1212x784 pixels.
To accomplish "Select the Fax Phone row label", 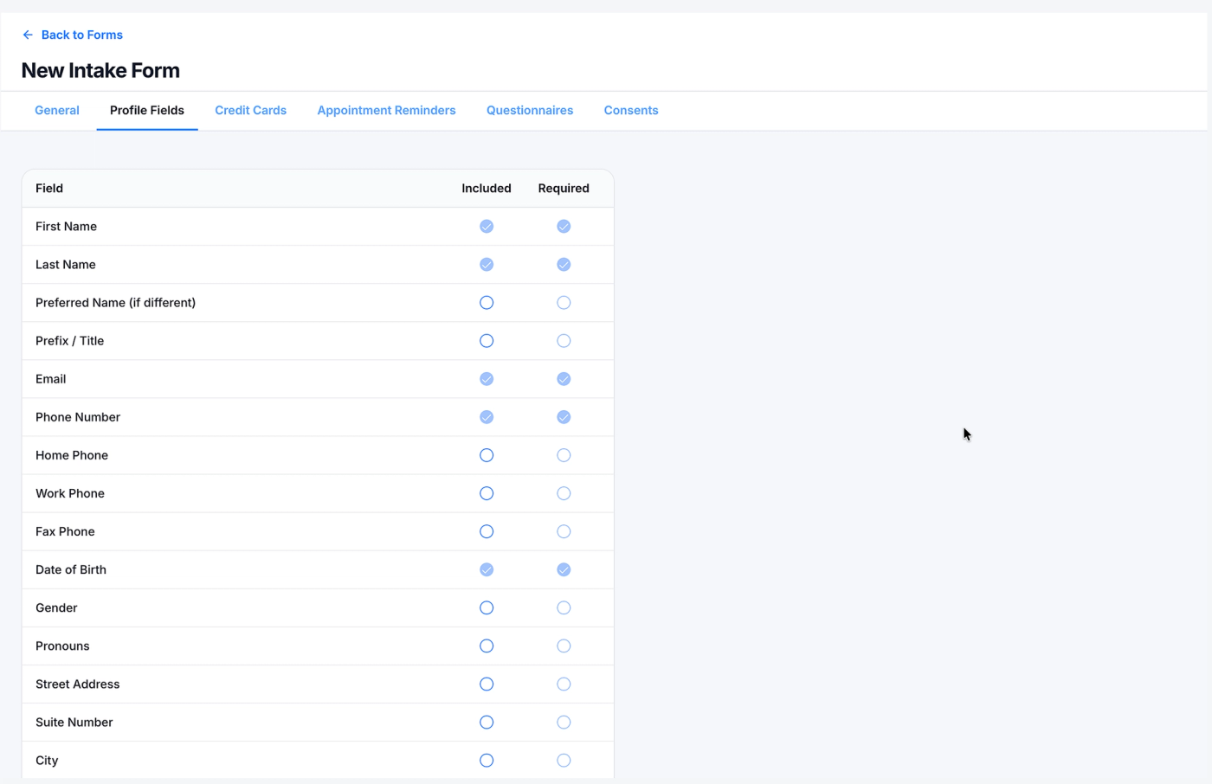I will pos(65,531).
